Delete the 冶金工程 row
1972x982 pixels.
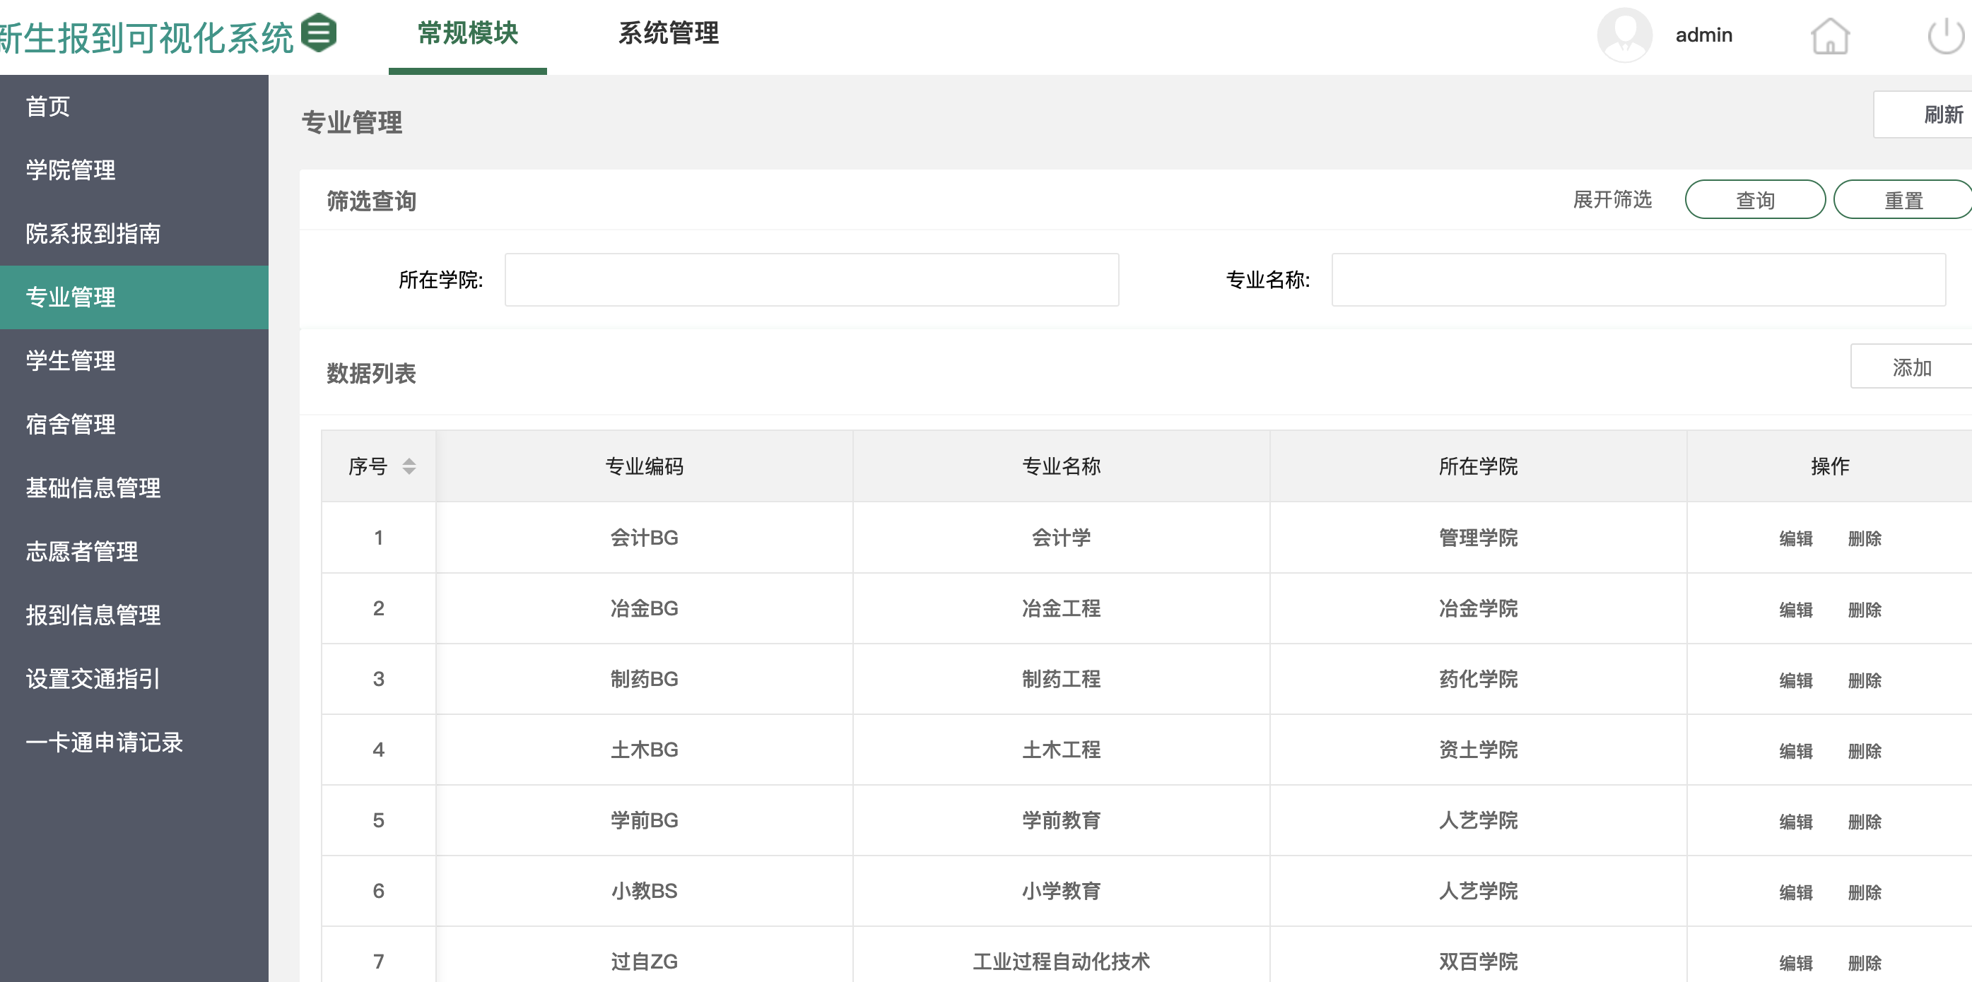1864,609
